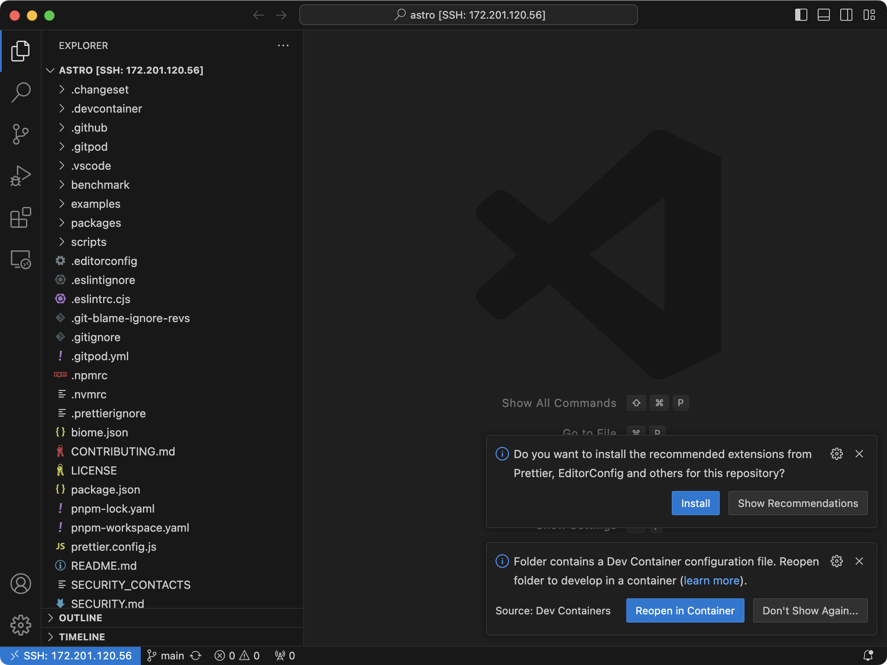887x665 pixels.
Task: Open the package.json file
Action: [172, 490]
